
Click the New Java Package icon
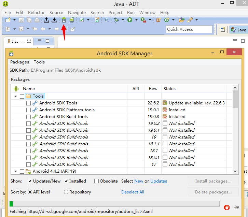(159, 20)
